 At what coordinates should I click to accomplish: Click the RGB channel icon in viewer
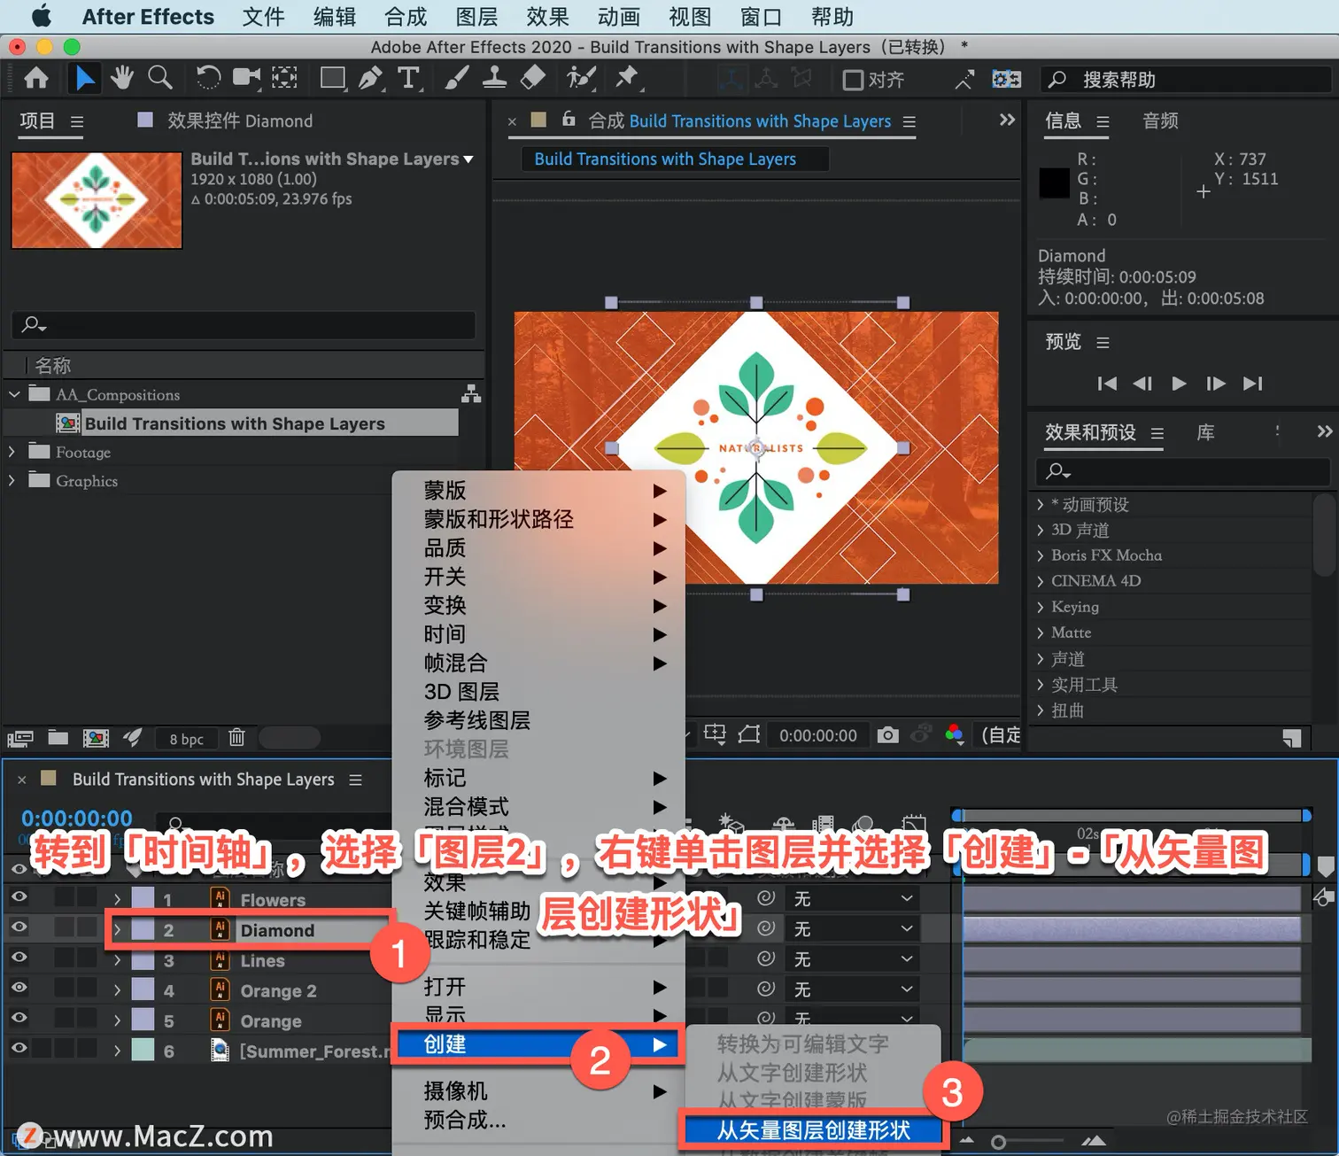click(x=954, y=734)
